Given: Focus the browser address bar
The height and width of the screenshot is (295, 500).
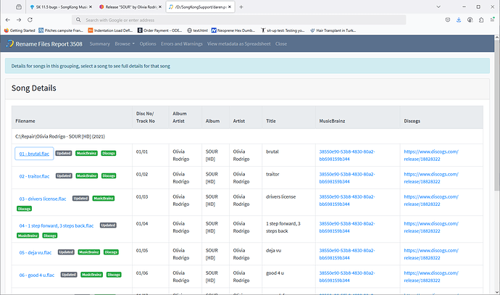Looking at the screenshot, I should coord(238,20).
